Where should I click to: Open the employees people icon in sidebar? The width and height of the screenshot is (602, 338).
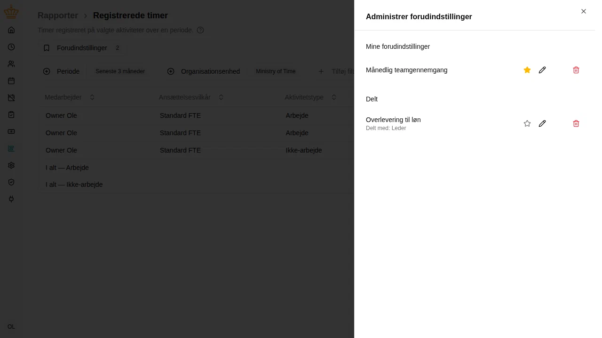pos(11,64)
